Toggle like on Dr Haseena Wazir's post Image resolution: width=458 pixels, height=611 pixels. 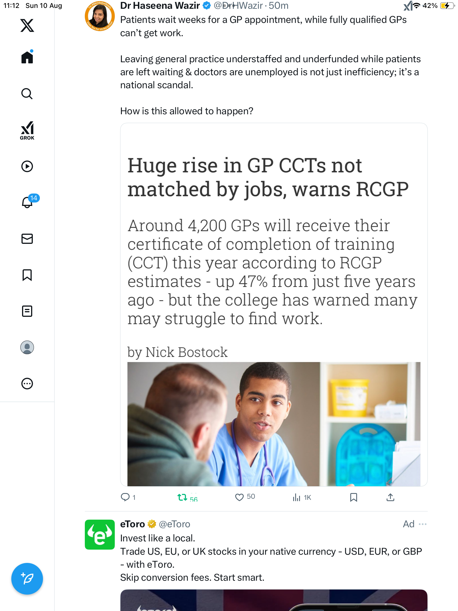pyautogui.click(x=239, y=497)
